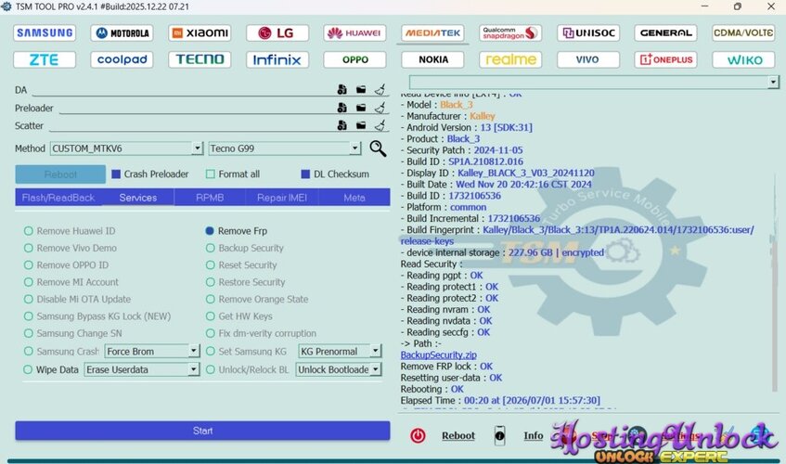Expand the Method CUSTOM_MTKV6 dropdown
Image resolution: width=786 pixels, height=464 pixels.
click(198, 148)
